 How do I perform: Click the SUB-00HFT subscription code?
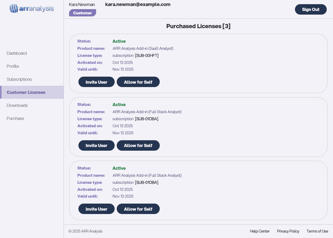[147, 56]
